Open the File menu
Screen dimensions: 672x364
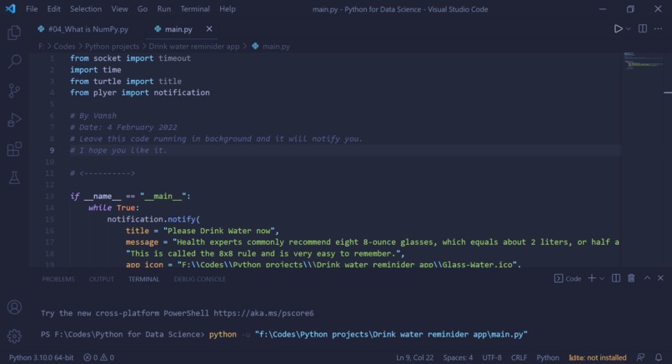coord(32,9)
